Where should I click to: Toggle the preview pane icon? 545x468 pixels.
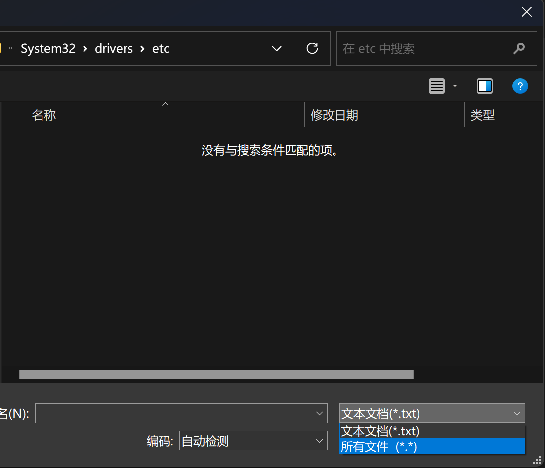click(x=484, y=86)
